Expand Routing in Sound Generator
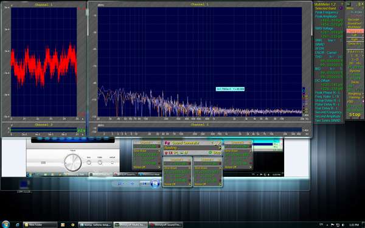 click(193, 148)
